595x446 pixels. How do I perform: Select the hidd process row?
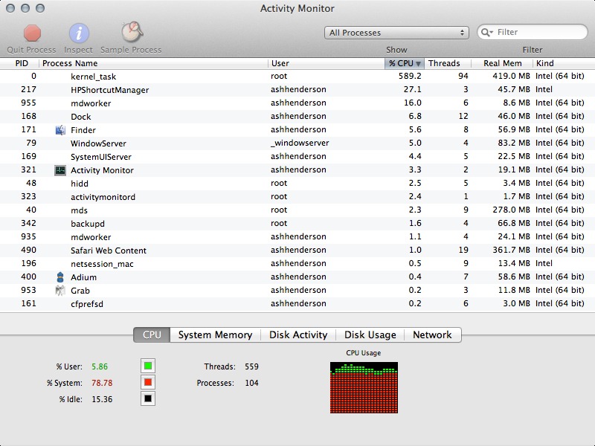coord(297,184)
